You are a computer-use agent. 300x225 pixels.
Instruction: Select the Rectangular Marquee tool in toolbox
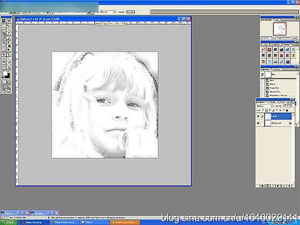pos(4,26)
